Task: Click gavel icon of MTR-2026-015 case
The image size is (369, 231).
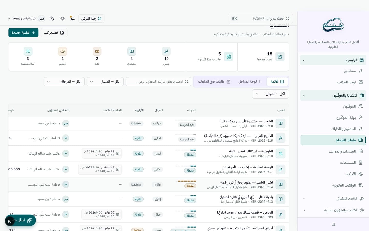Action: (x=281, y=138)
